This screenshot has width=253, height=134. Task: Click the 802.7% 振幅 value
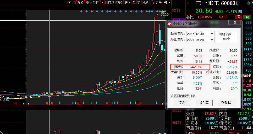(x=232, y=67)
